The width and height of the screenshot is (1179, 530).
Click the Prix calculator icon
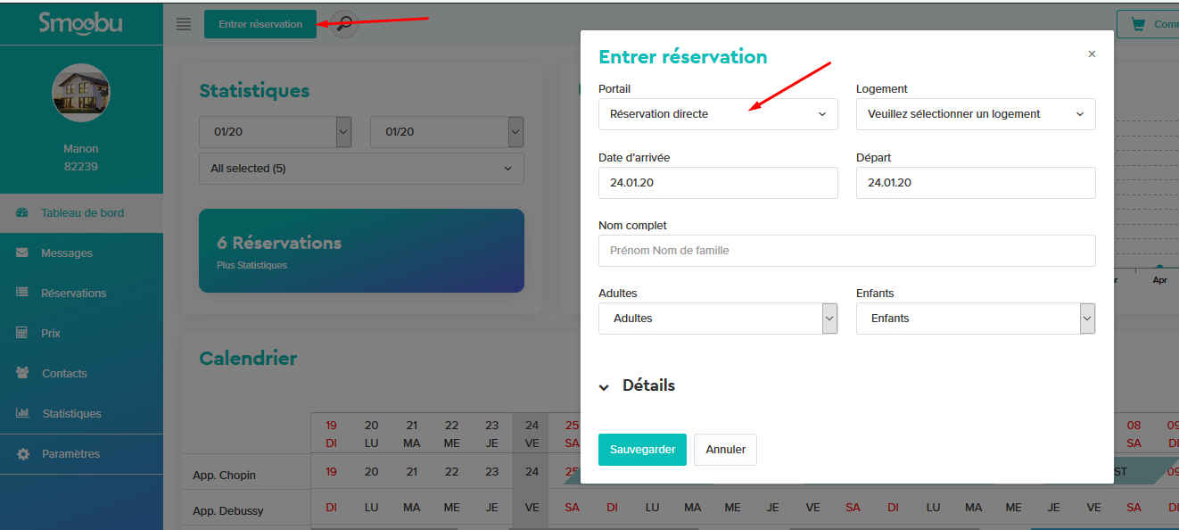click(x=22, y=333)
